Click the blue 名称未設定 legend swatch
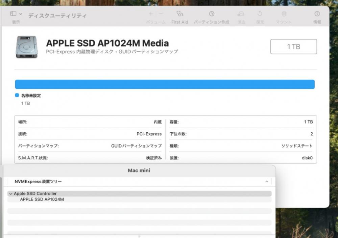 (17, 95)
